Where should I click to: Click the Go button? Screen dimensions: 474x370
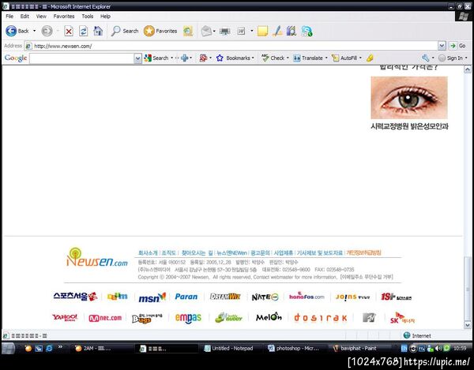click(x=458, y=46)
